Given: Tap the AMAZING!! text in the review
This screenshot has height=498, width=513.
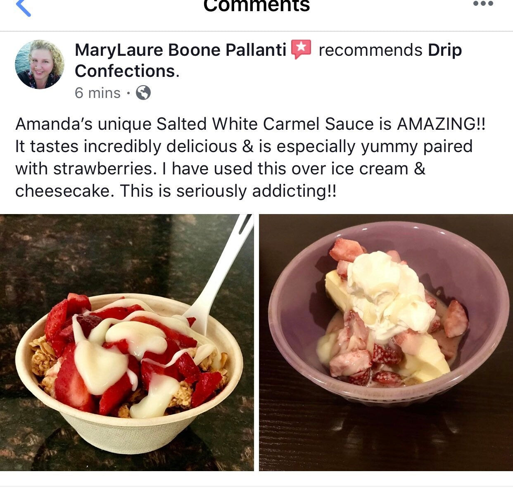Looking at the screenshot, I should click(441, 124).
